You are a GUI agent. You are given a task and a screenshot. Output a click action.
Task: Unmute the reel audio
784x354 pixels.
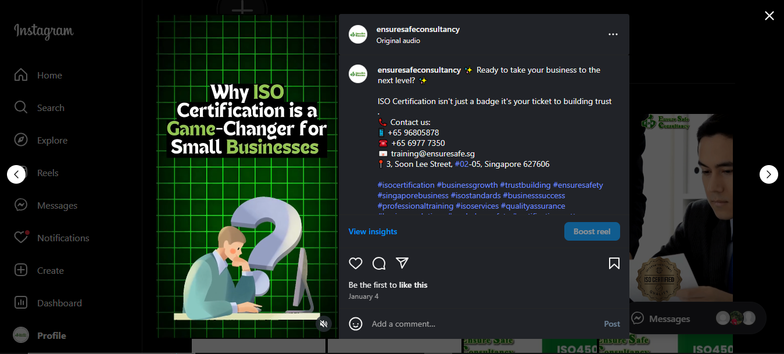pyautogui.click(x=324, y=324)
